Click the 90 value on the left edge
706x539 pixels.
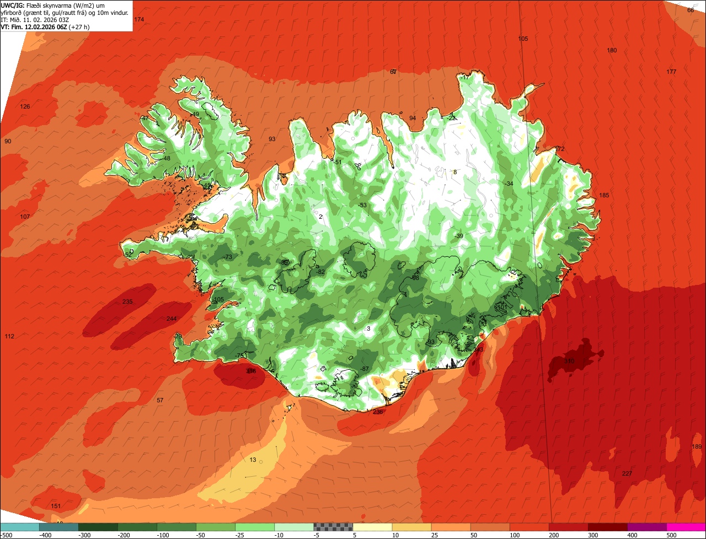8,141
